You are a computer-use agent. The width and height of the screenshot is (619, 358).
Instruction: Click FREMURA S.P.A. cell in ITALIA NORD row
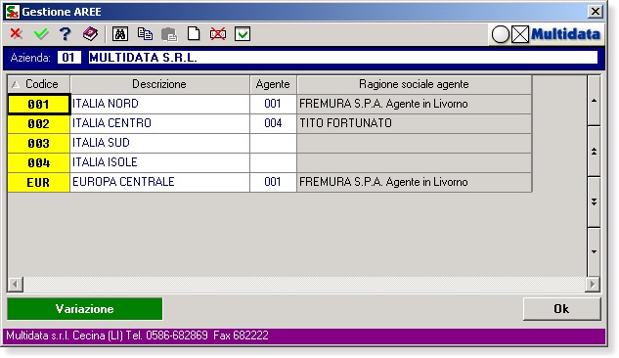pos(414,104)
